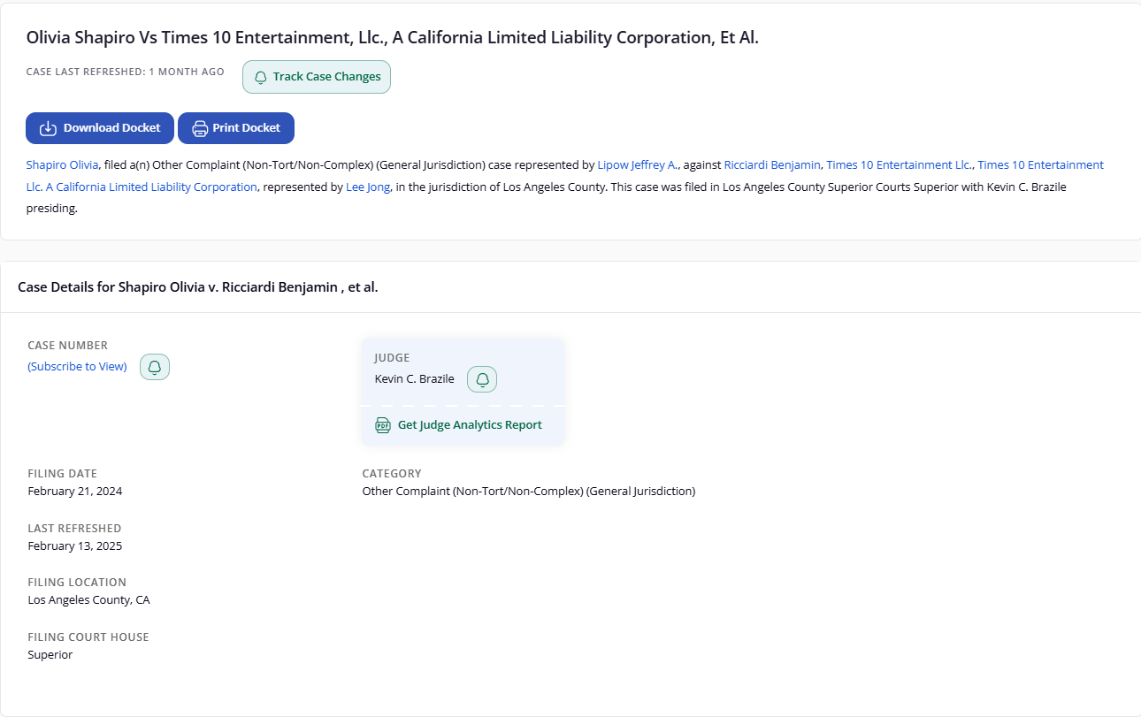
Task: Click Case Last Refreshed: 1 Month Ago text
Action: [126, 72]
